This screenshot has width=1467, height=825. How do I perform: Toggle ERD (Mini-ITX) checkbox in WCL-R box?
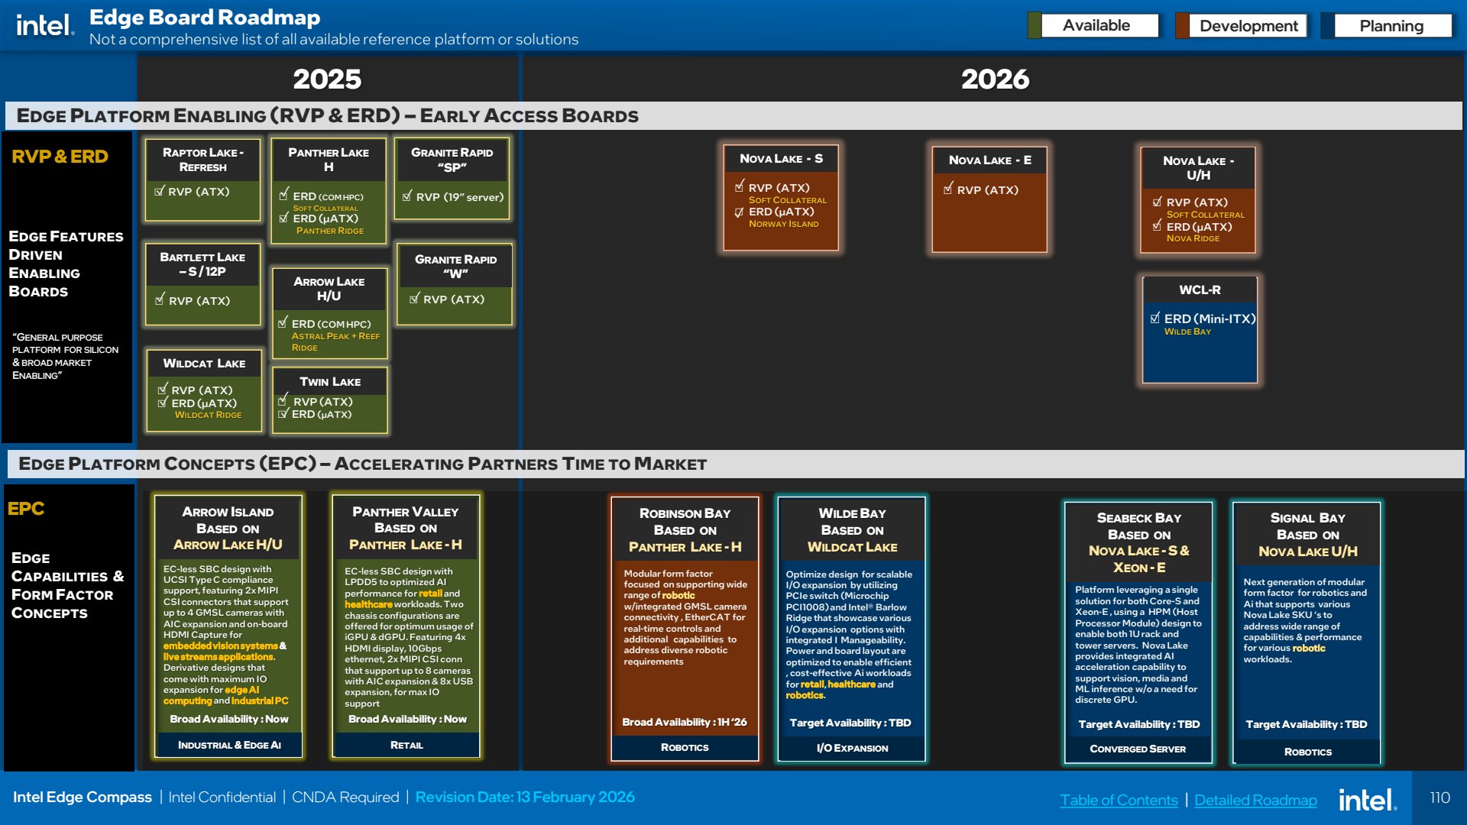coord(1155,318)
